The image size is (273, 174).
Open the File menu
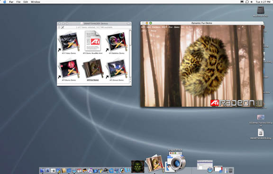[x=18, y=2]
